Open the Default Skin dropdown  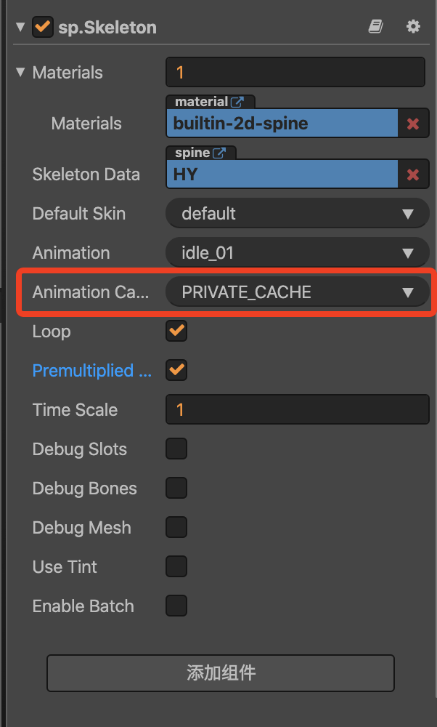click(x=297, y=214)
